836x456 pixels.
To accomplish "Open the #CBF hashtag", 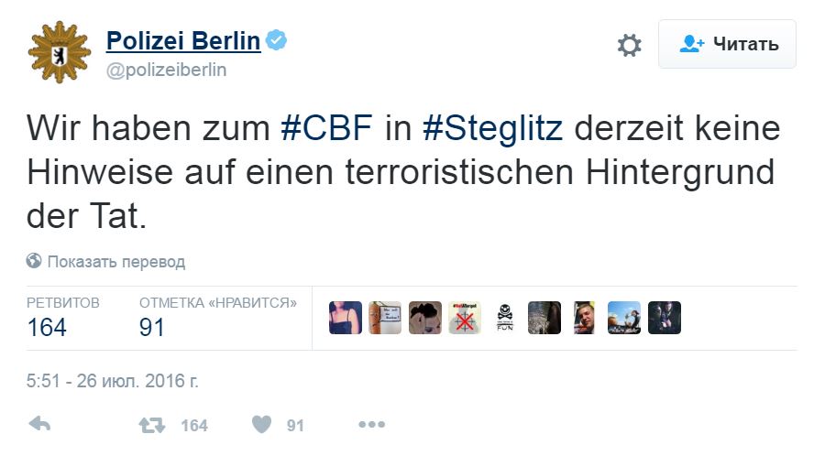I will click(327, 127).
